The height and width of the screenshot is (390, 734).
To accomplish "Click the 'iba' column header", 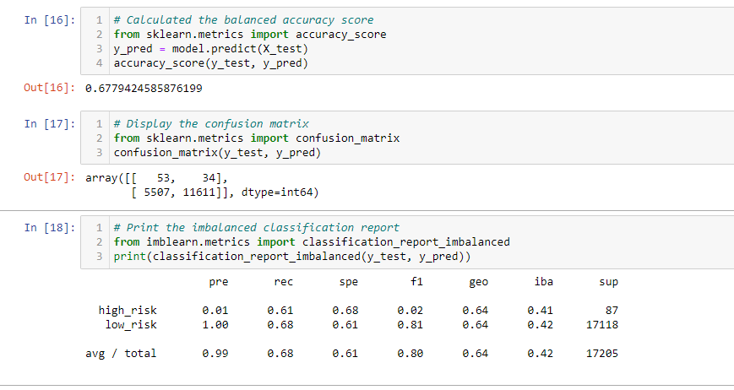I will [x=543, y=281].
